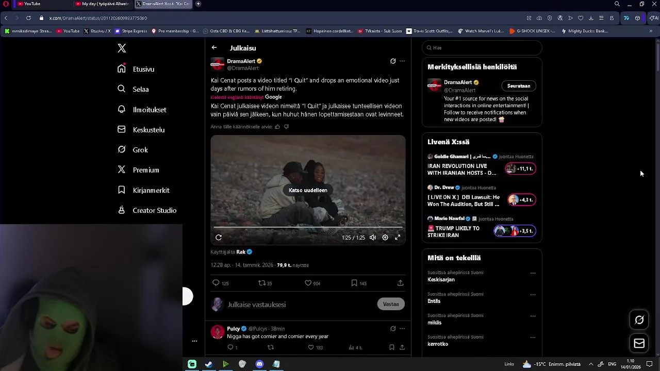Click the video progress bar

(x=308, y=227)
